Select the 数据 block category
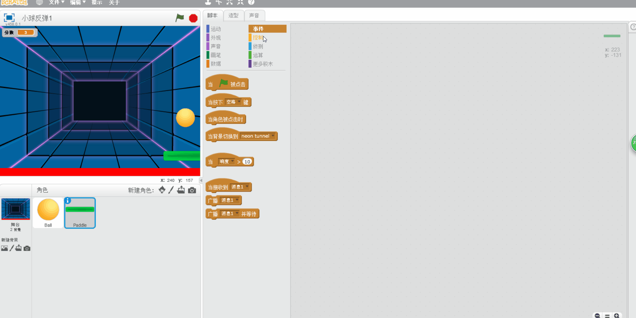Screen dimensions: 636x318 (226, 64)
